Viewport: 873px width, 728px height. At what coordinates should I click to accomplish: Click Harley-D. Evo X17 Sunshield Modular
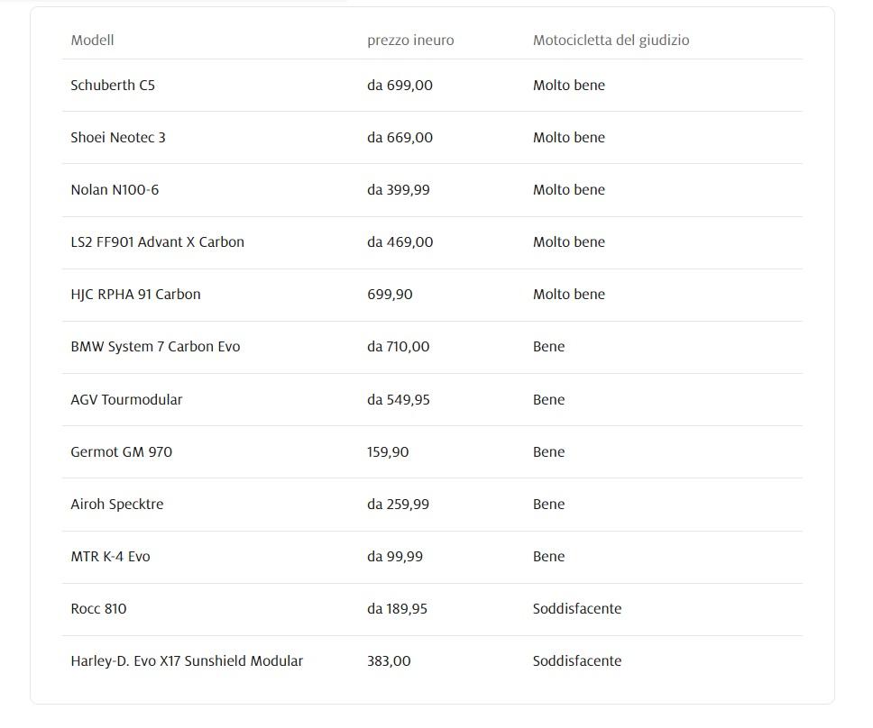187,661
